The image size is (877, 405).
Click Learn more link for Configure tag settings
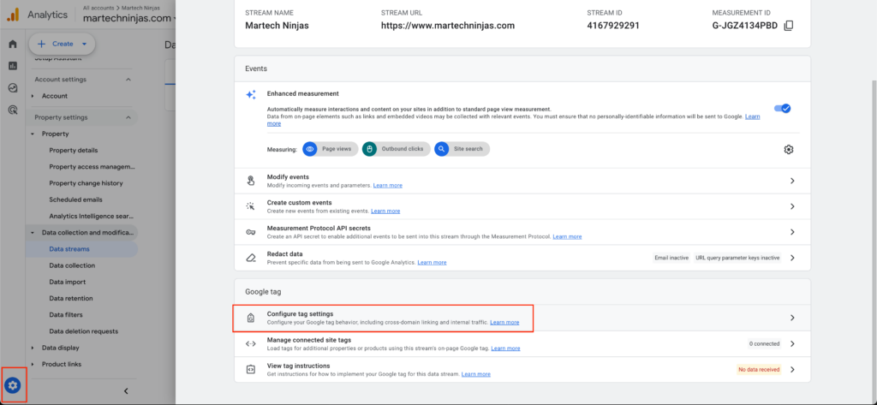(x=504, y=322)
